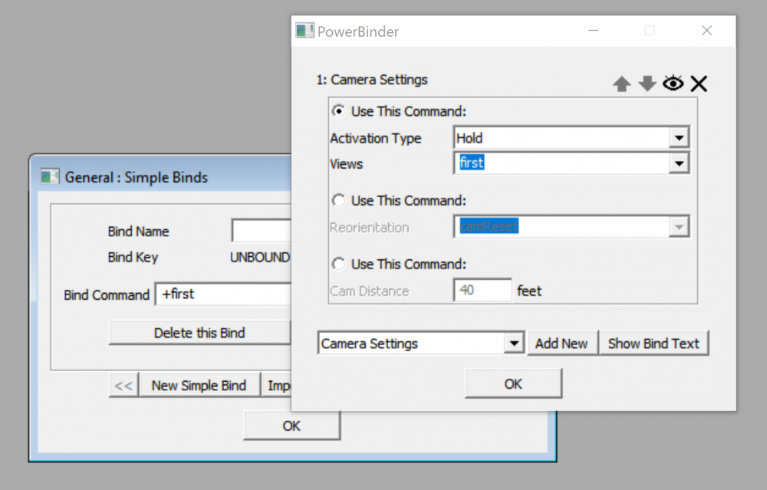Remove Camera Settings using the X icon
The image size is (767, 490).
coord(699,84)
